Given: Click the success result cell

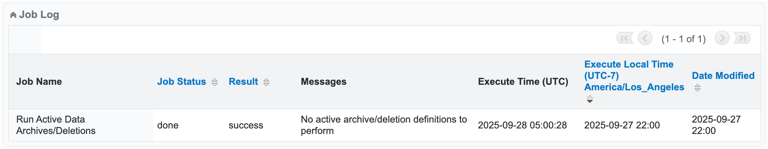Looking at the screenshot, I should point(246,125).
